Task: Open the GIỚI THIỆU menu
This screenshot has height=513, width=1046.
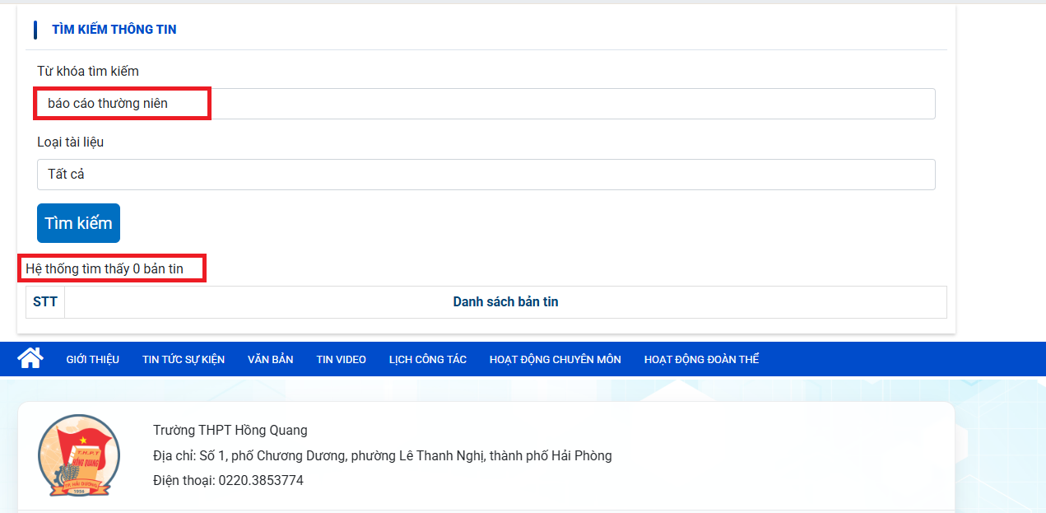Action: [x=93, y=360]
